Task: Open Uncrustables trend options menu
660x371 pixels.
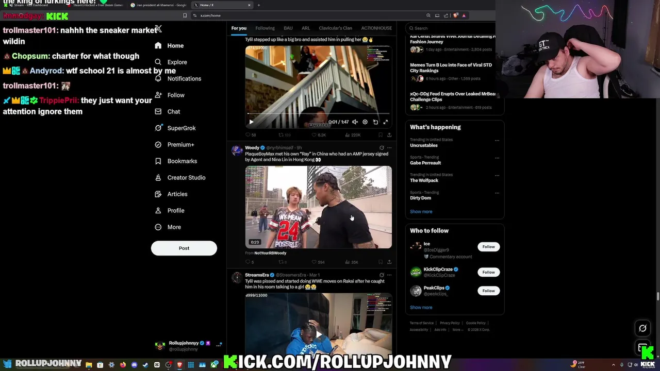Action: click(497, 140)
